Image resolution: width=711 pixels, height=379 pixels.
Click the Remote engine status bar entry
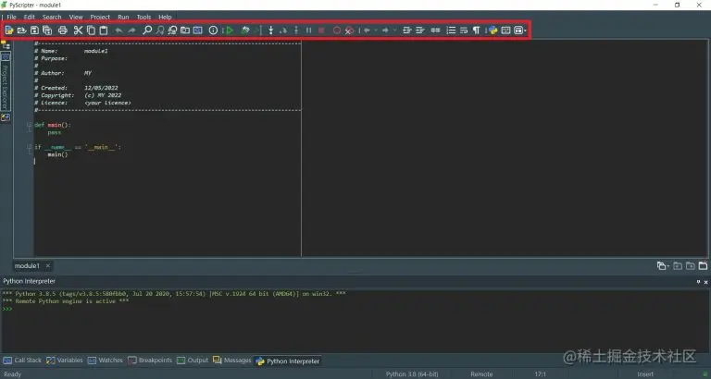coord(481,374)
